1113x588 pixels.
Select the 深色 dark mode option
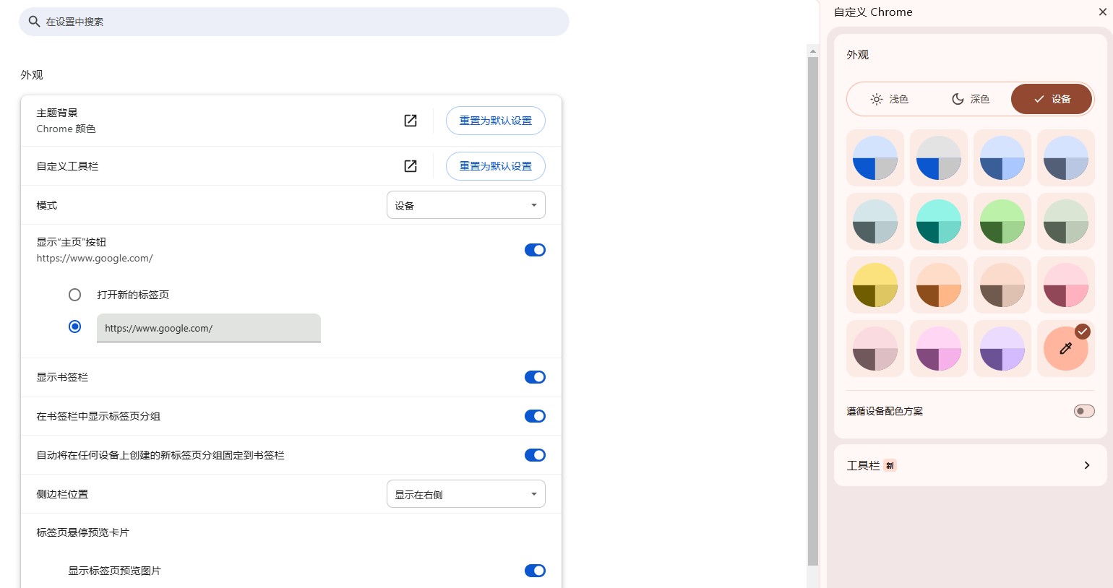(x=970, y=99)
